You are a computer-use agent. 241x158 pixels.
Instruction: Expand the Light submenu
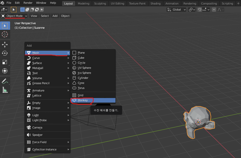point(47,115)
